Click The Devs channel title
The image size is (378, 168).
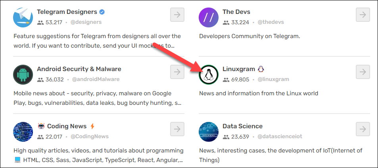point(236,12)
